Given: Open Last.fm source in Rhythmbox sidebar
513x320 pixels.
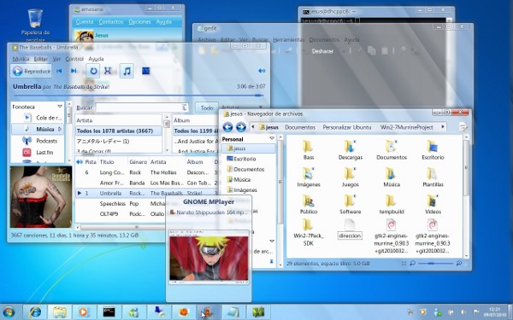Looking at the screenshot, I should (x=38, y=152).
